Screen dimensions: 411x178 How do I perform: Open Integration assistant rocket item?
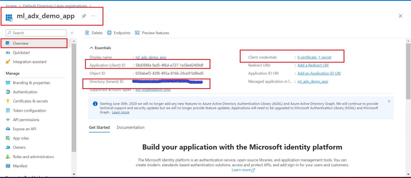click(x=29, y=62)
